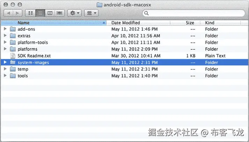
Task: Expand the add-ons folder triangle
Action: click(5, 29)
